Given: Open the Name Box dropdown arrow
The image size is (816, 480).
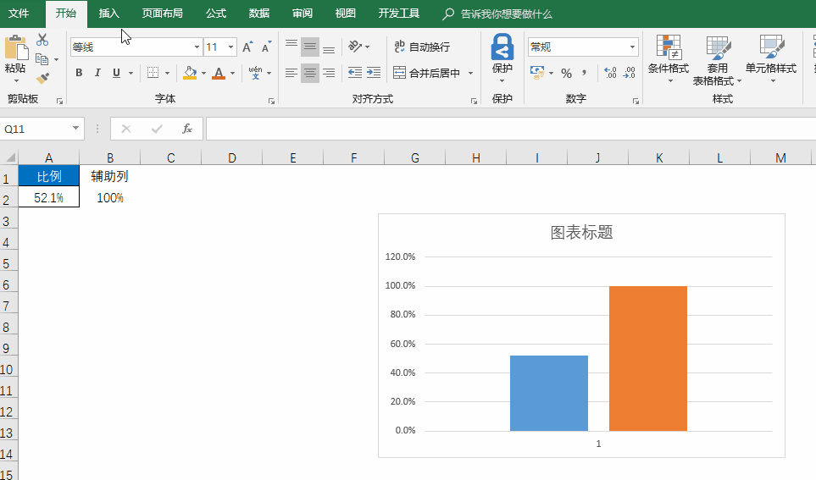Looking at the screenshot, I should pos(76,129).
